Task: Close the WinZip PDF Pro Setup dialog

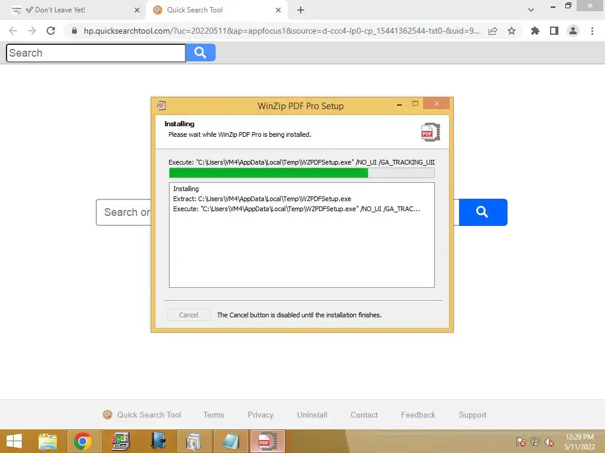Action: coord(437,104)
